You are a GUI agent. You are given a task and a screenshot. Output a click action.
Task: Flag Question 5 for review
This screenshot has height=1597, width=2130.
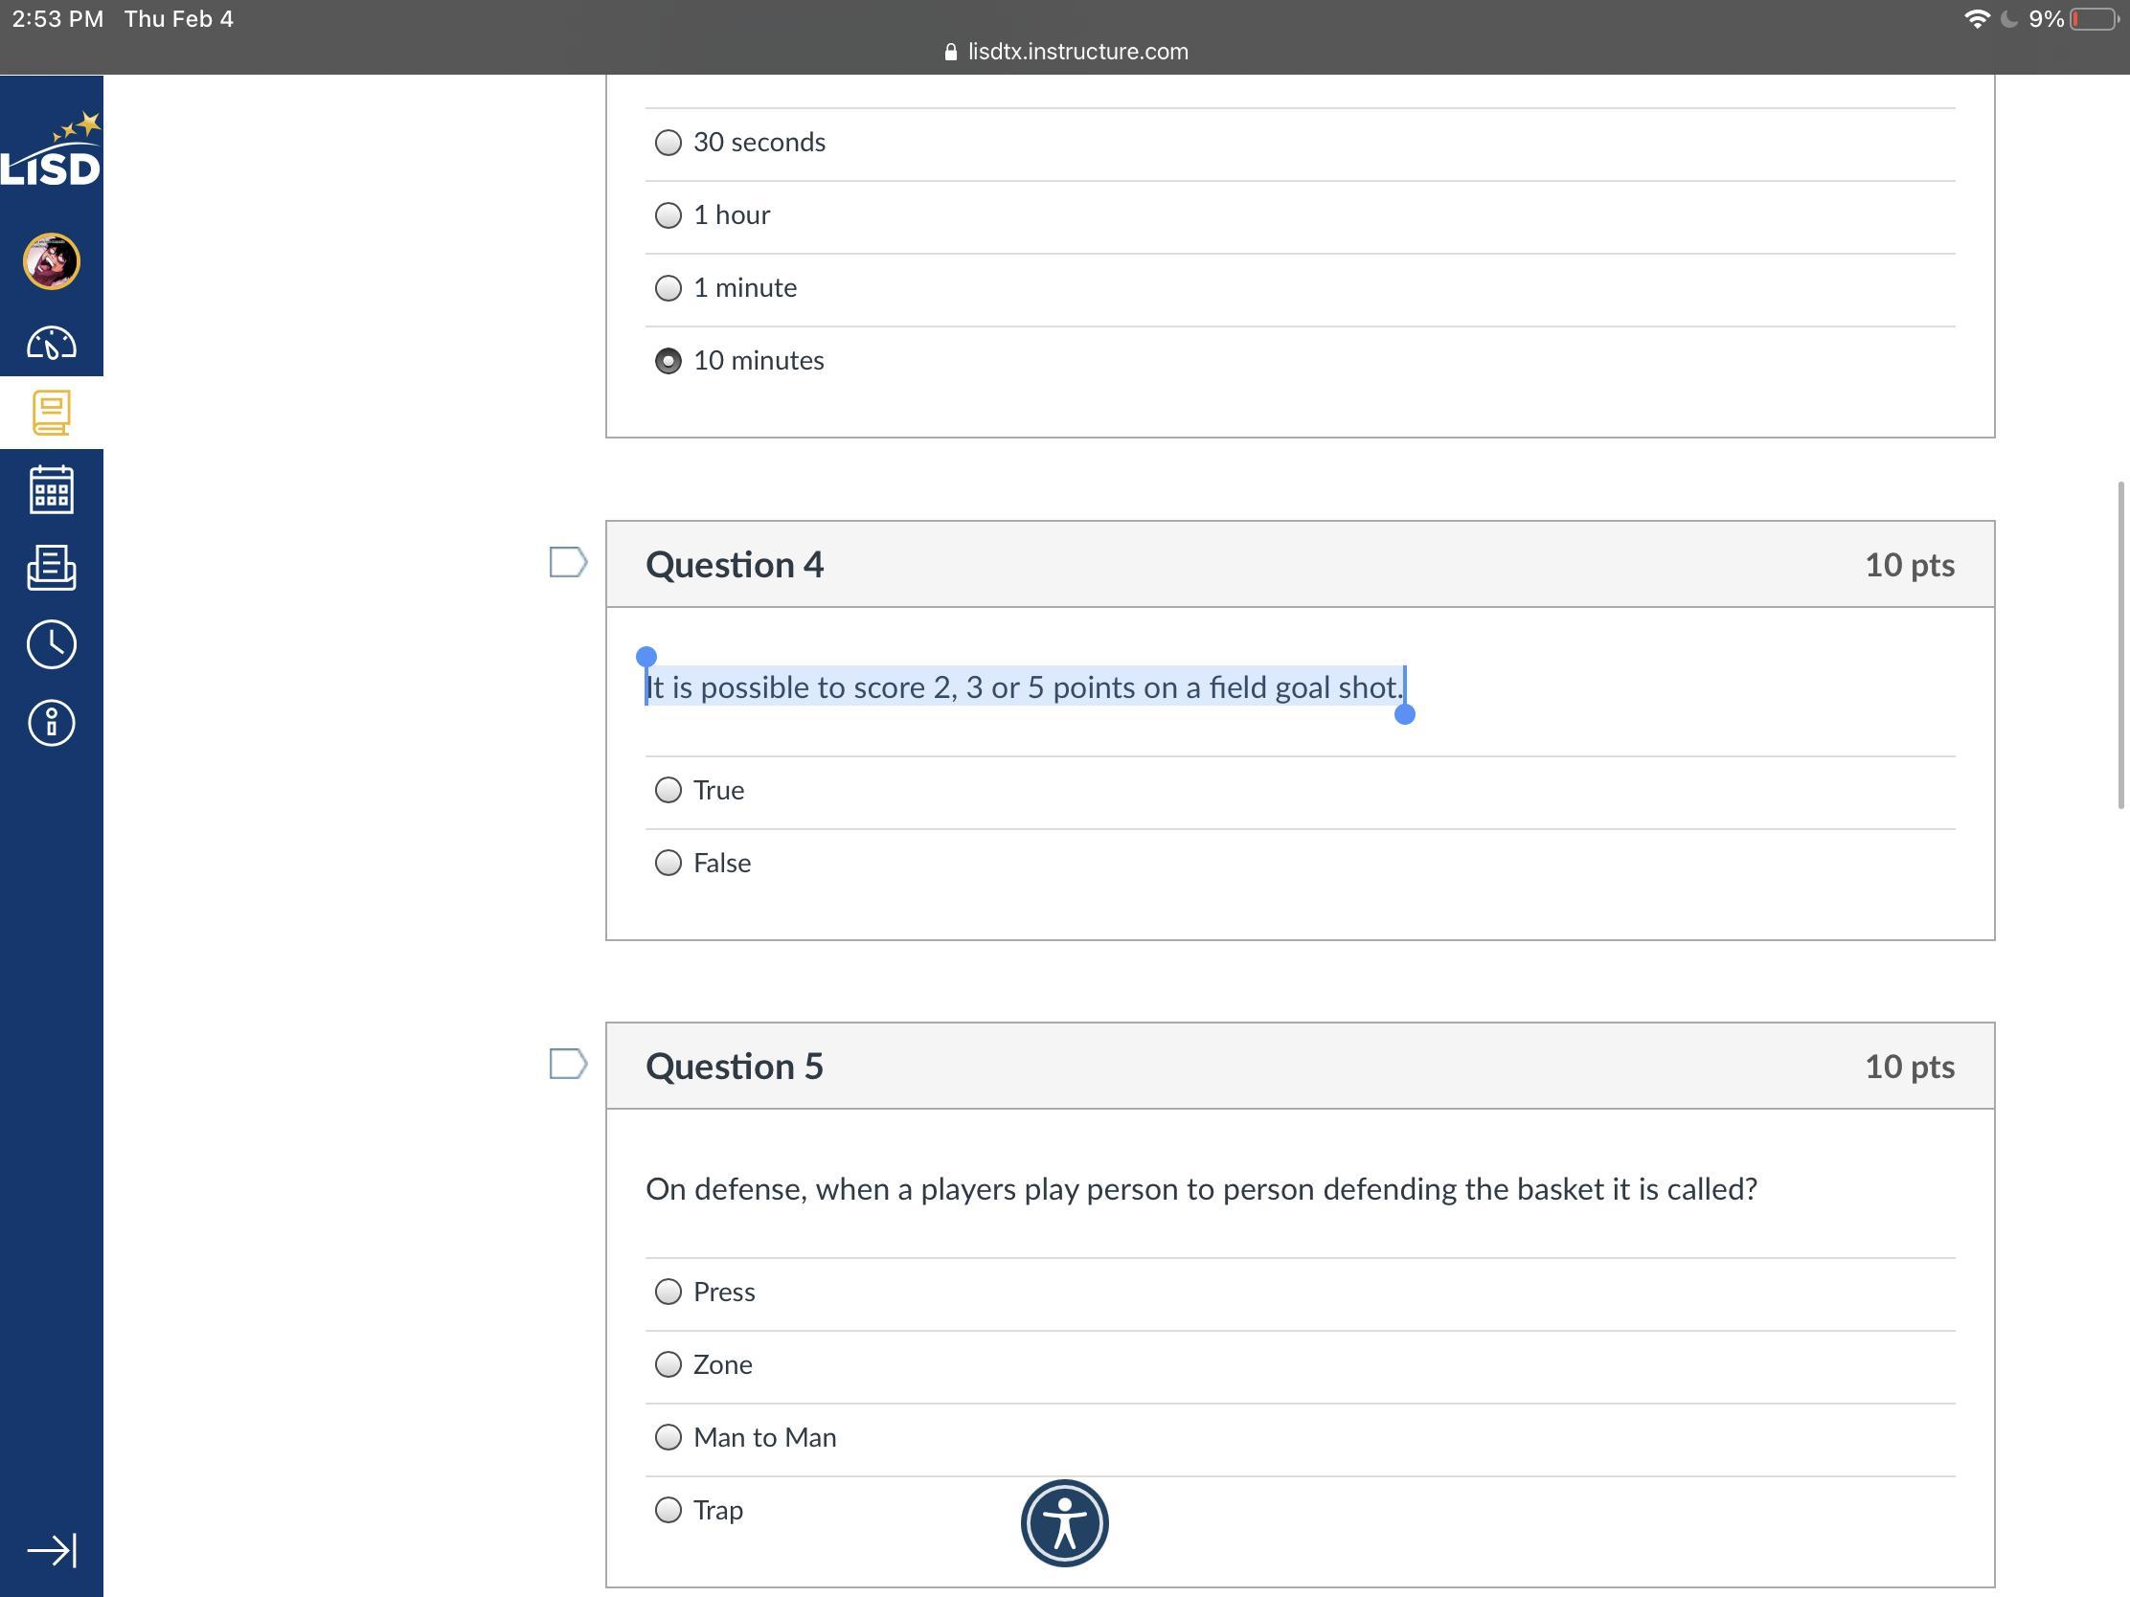(567, 1064)
